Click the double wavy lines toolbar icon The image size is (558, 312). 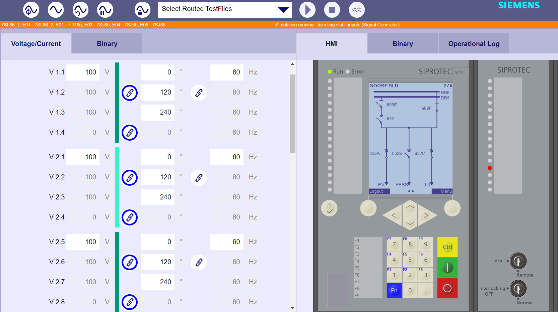pos(357,10)
